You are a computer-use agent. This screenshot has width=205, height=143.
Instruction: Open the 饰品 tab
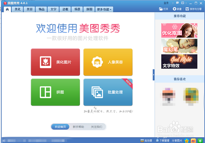coord(42,9)
